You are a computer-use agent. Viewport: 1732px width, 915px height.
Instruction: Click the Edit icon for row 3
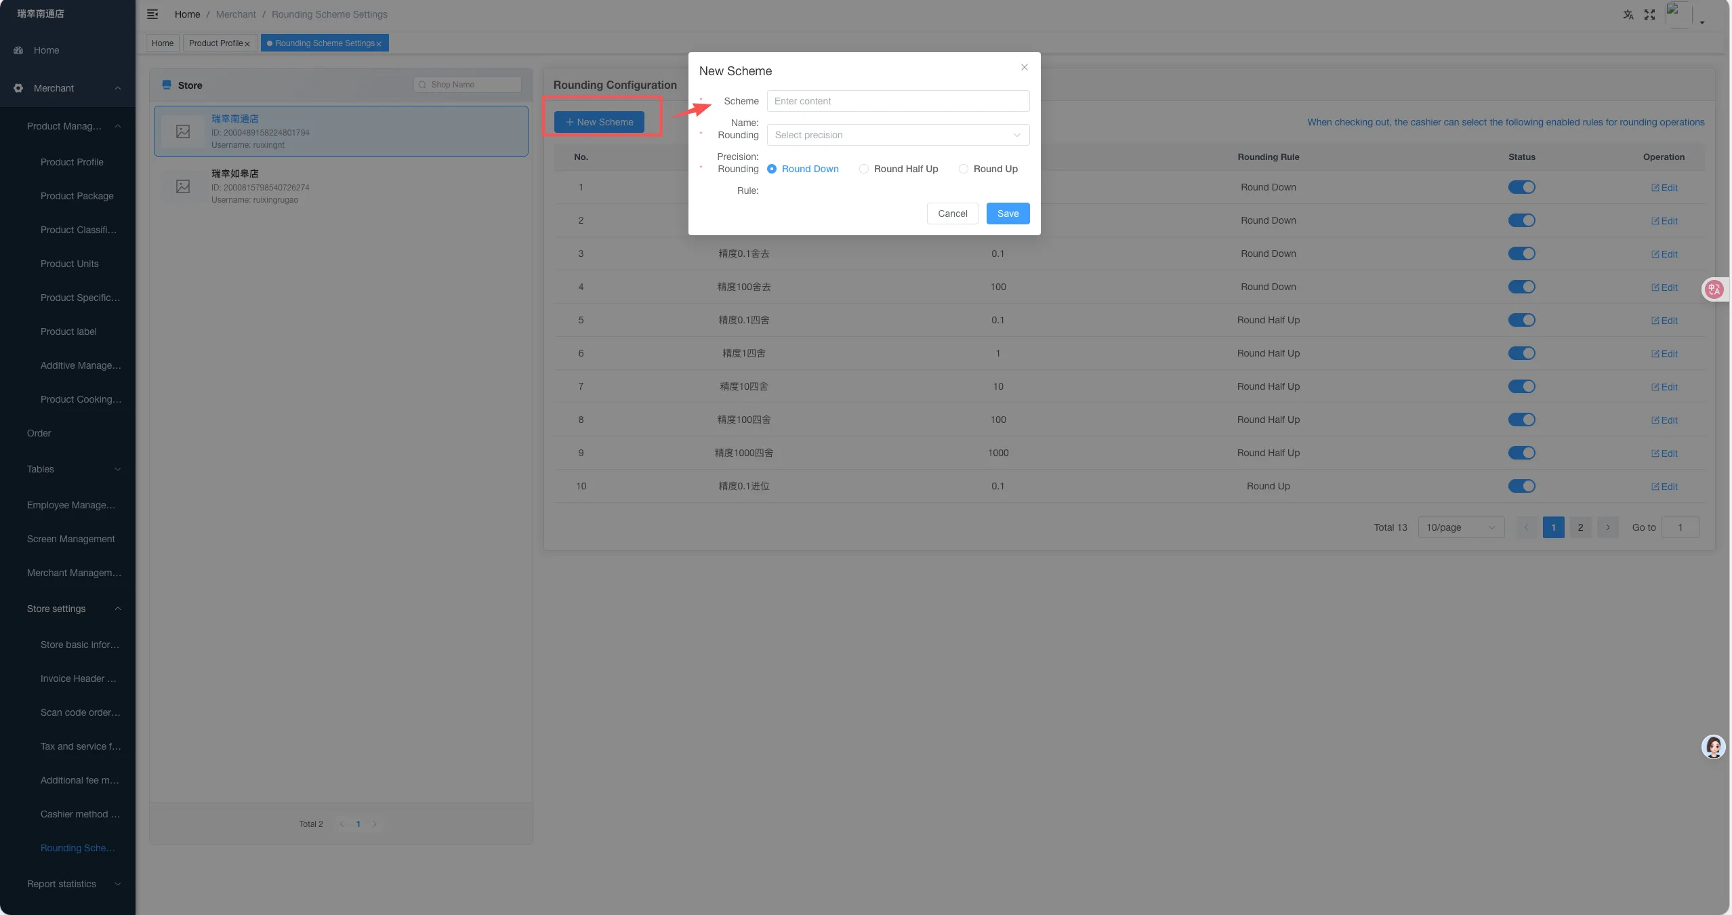click(x=1664, y=254)
